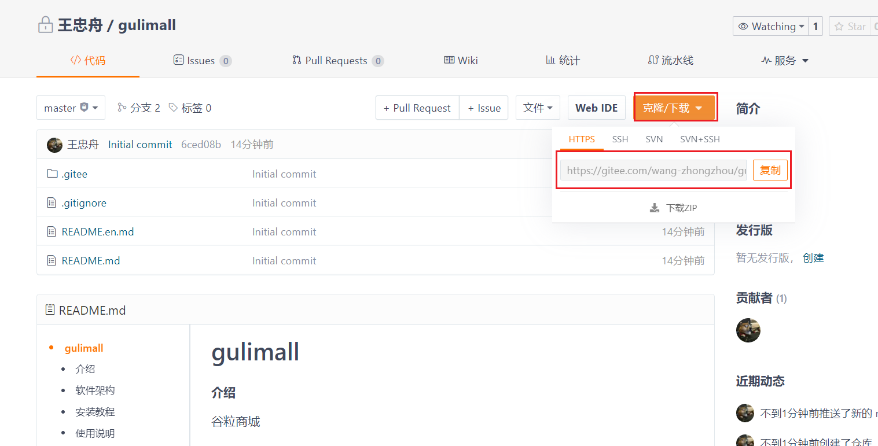Click 王忠舟 committer name in commit row

83,144
